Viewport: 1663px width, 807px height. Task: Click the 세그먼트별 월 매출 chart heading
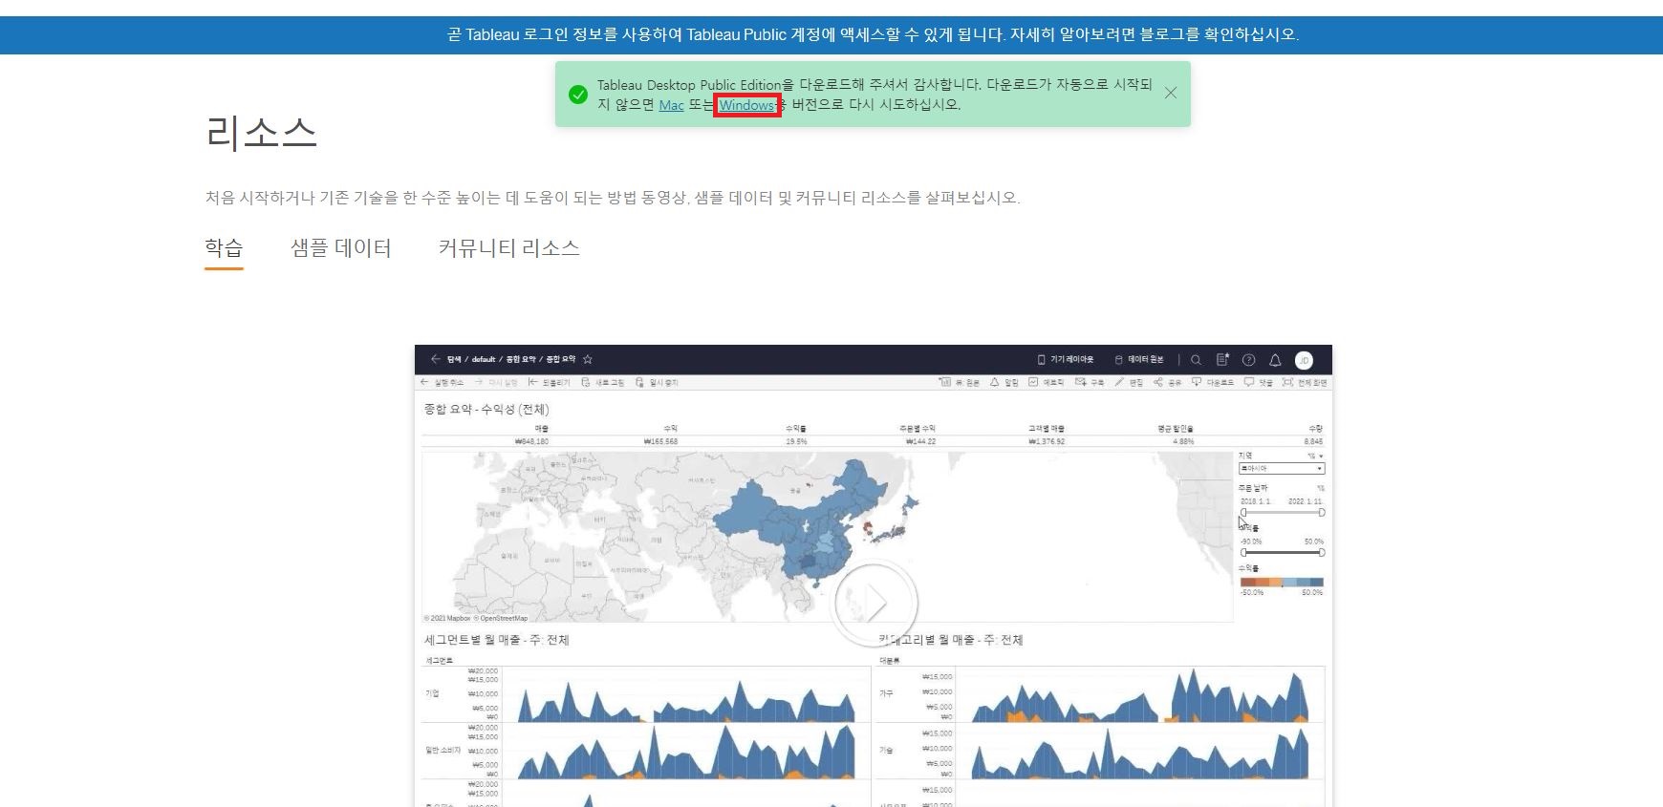pos(496,640)
